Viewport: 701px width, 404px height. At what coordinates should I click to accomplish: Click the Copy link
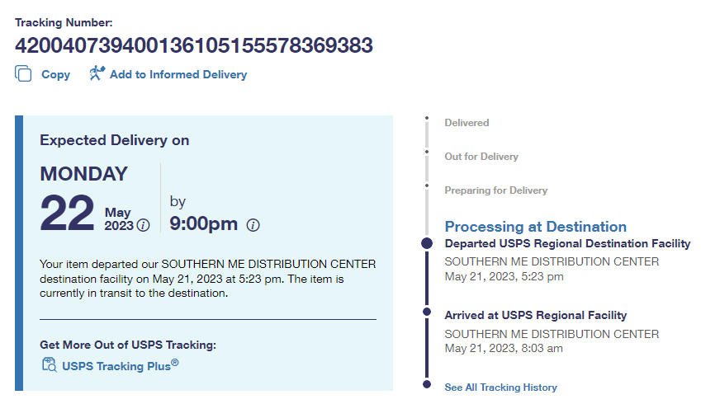coord(55,74)
